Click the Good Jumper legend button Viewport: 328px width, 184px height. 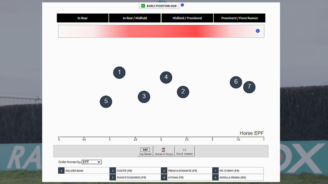tap(185, 151)
